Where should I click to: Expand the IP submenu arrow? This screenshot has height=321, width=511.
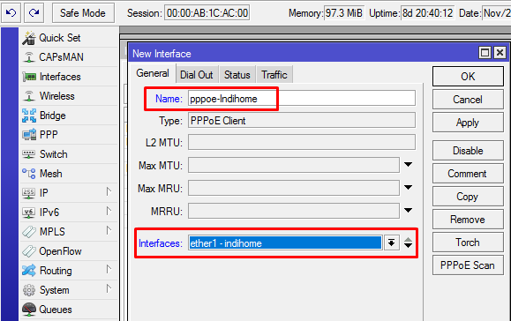(109, 191)
